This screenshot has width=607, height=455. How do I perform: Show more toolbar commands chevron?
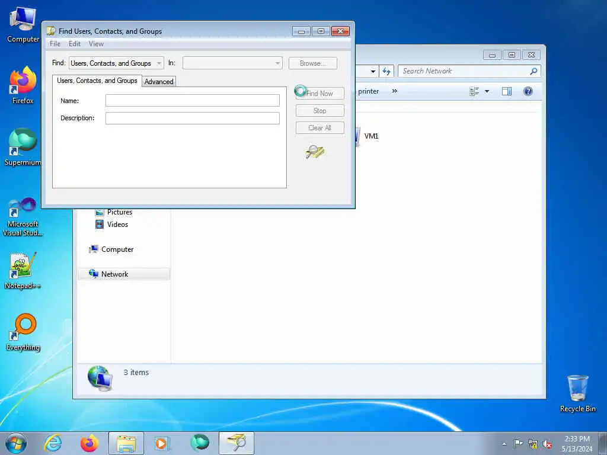point(394,91)
